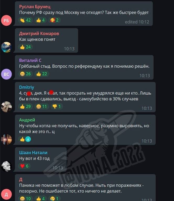This screenshot has width=174, height=201.
Task: Click the thumbs-up reaction on Андрей's message
Action: (25, 139)
